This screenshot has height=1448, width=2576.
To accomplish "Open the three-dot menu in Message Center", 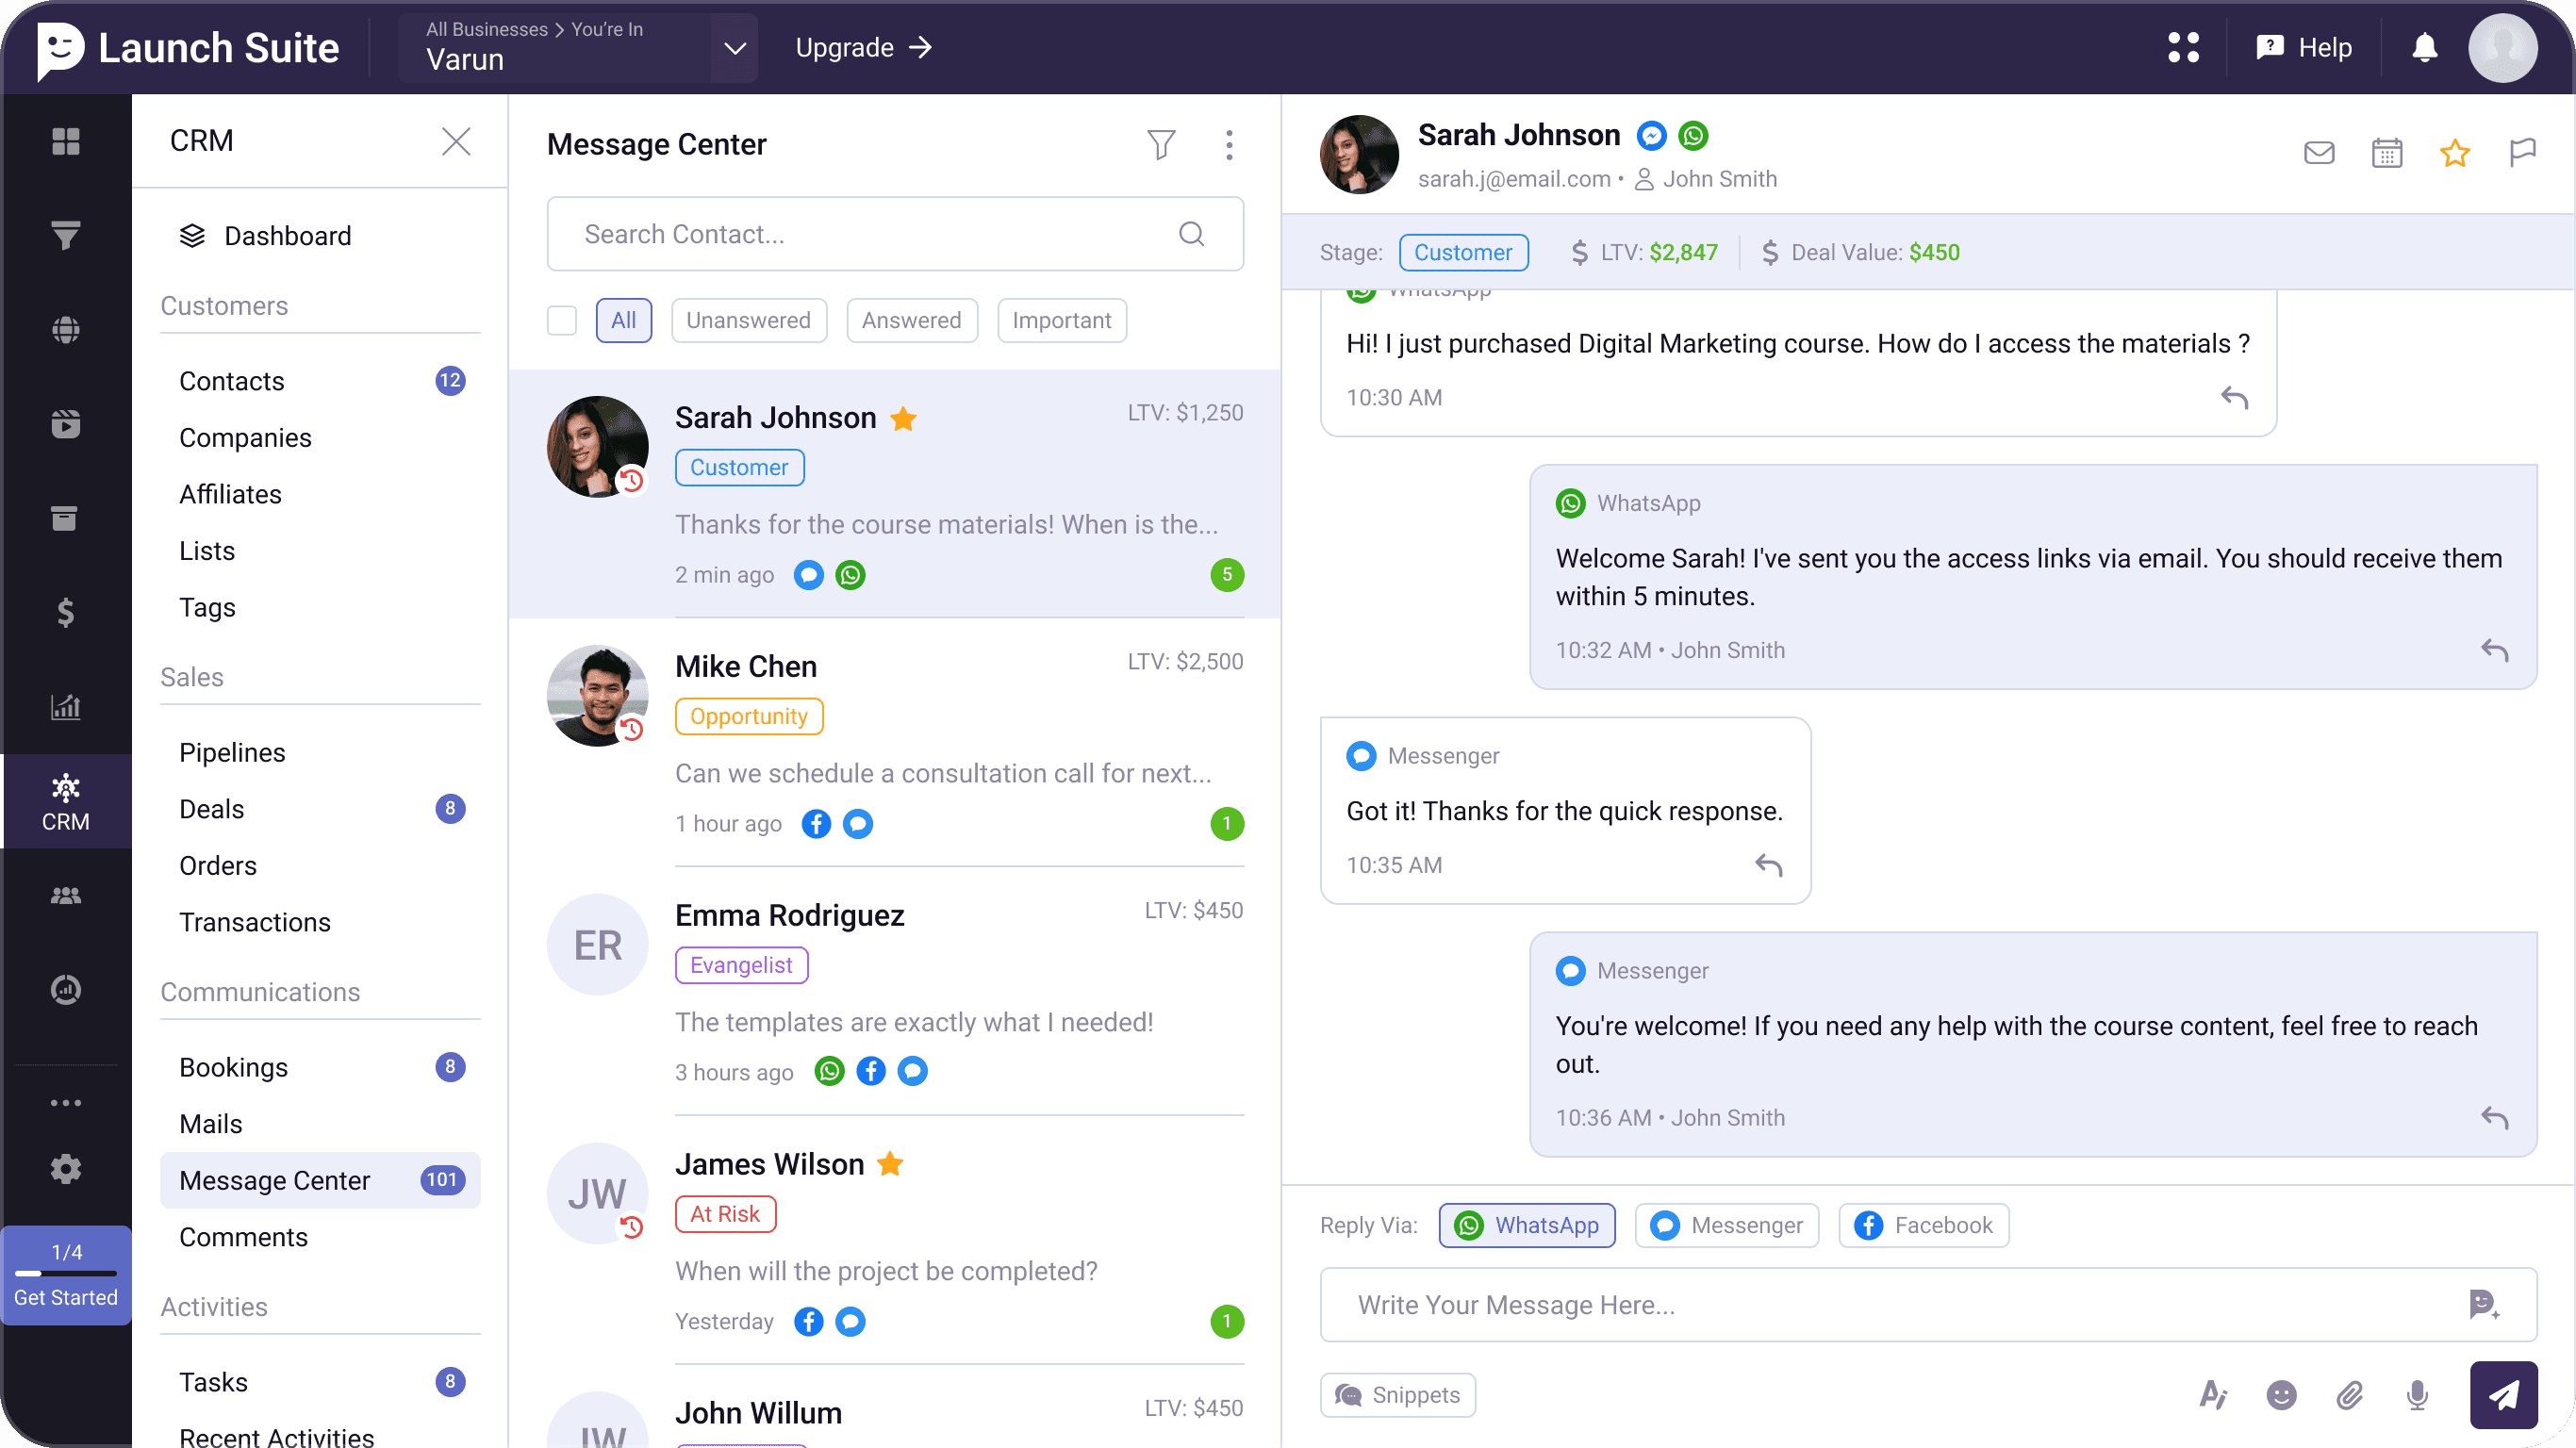I will click(x=1229, y=145).
